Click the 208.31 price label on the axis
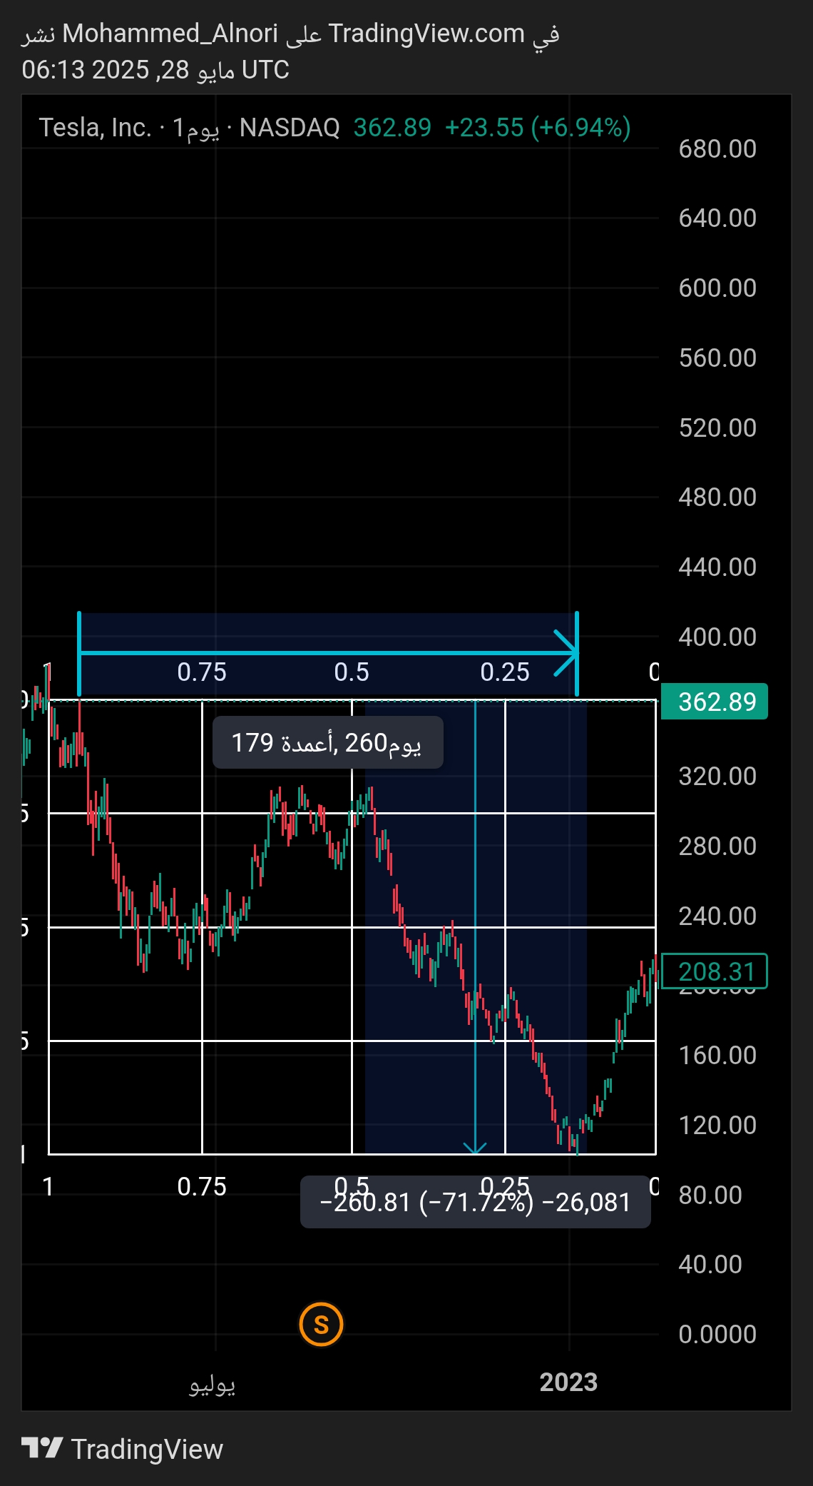The height and width of the screenshot is (1486, 813). 715,971
